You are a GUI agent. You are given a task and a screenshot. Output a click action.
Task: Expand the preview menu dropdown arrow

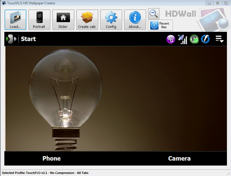pyautogui.click(x=219, y=39)
